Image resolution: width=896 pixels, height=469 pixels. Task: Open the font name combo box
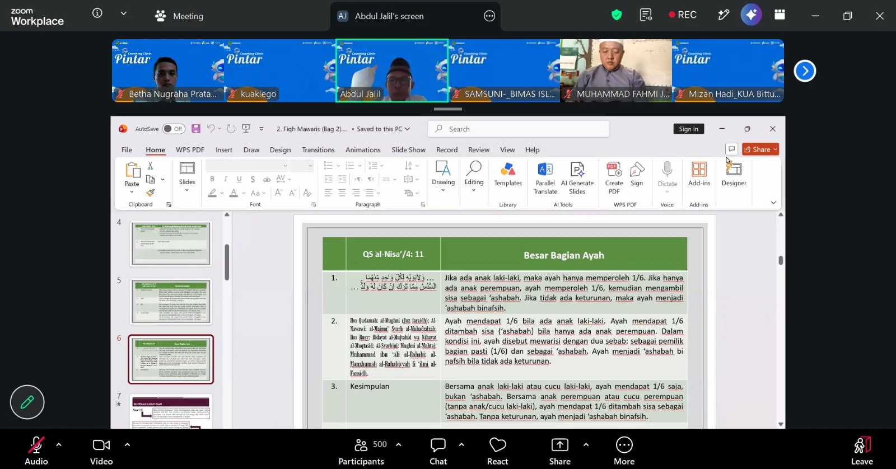click(x=247, y=166)
